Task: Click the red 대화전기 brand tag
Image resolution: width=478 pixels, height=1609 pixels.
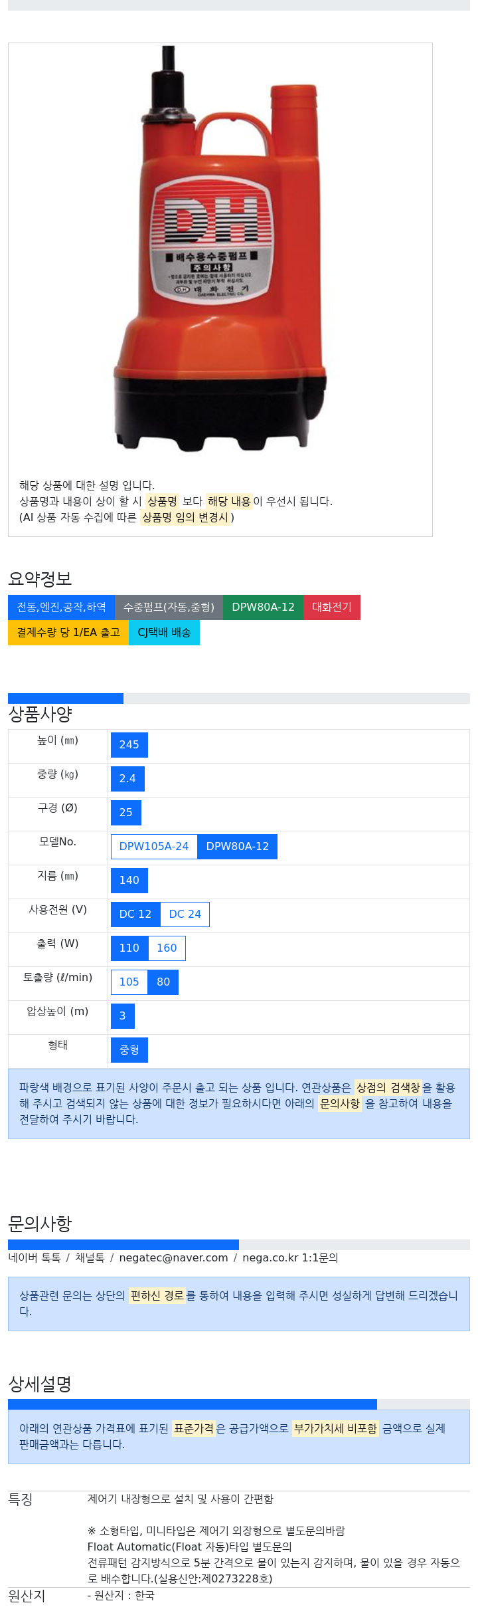Action: pos(332,607)
